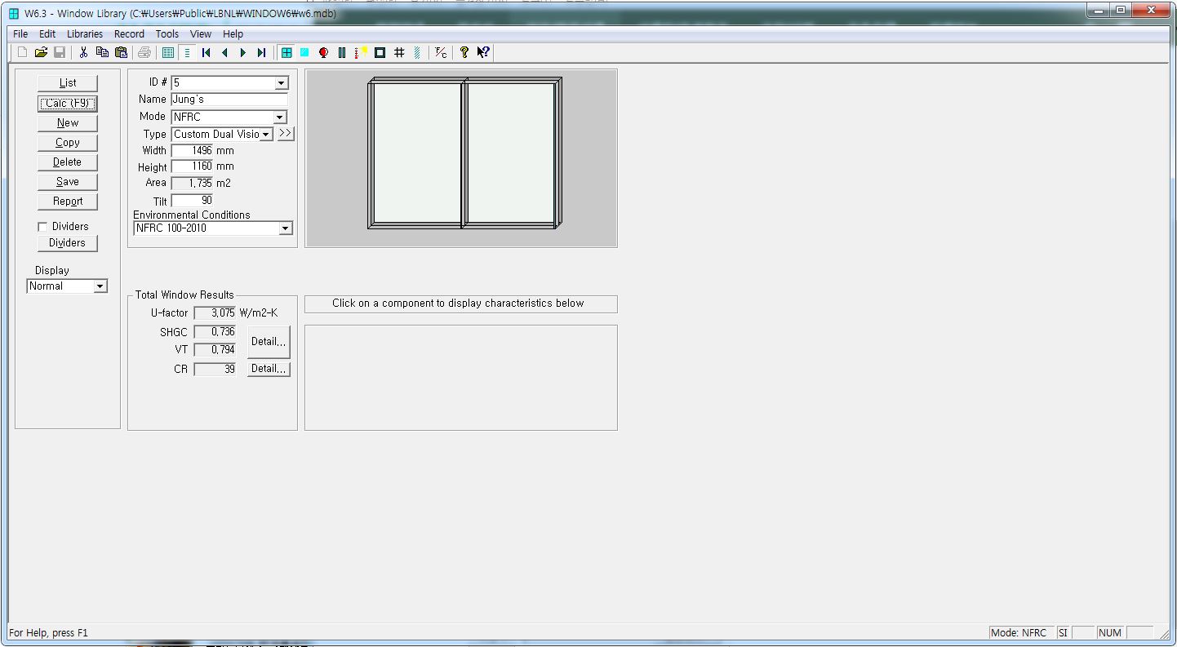Viewport: 1177px width, 647px height.
Task: Go to the first record
Action: [206, 53]
